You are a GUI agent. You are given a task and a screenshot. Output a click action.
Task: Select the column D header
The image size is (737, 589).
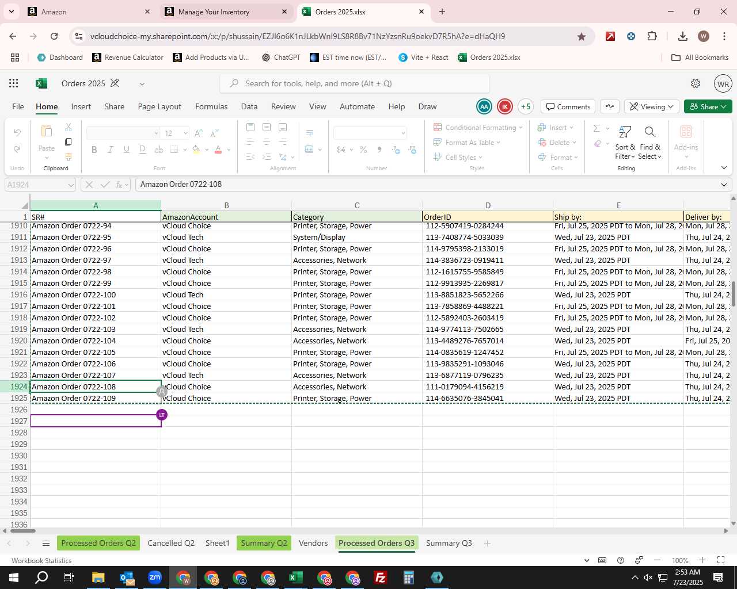(x=488, y=205)
